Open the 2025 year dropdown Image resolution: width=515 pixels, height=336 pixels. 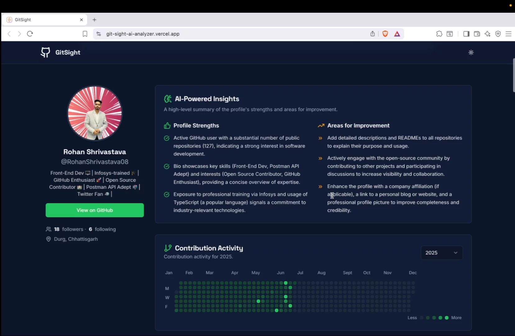[441, 253]
